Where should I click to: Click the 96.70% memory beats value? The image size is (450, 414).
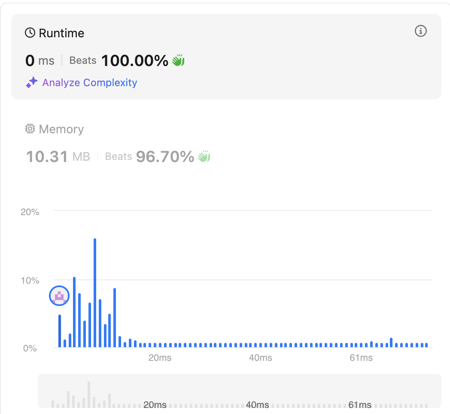point(165,157)
